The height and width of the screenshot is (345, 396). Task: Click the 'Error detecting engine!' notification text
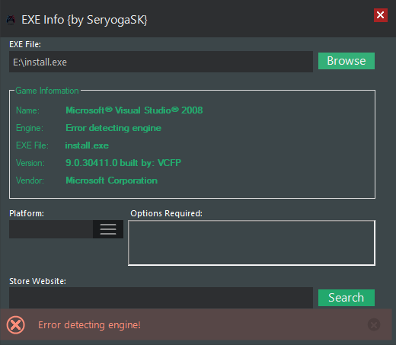click(x=89, y=325)
